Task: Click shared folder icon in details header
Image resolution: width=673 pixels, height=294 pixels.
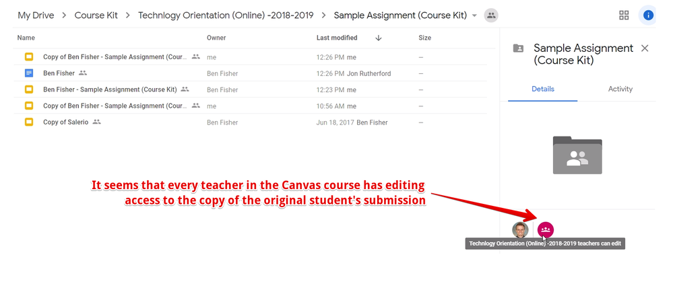Action: pos(518,48)
